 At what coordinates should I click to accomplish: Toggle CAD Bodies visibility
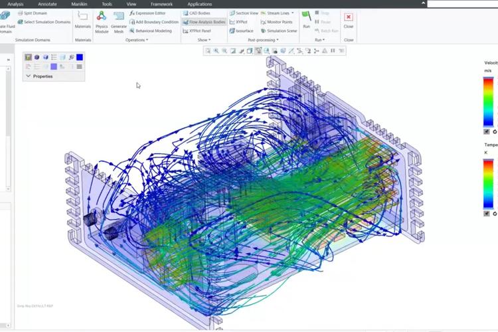(199, 13)
